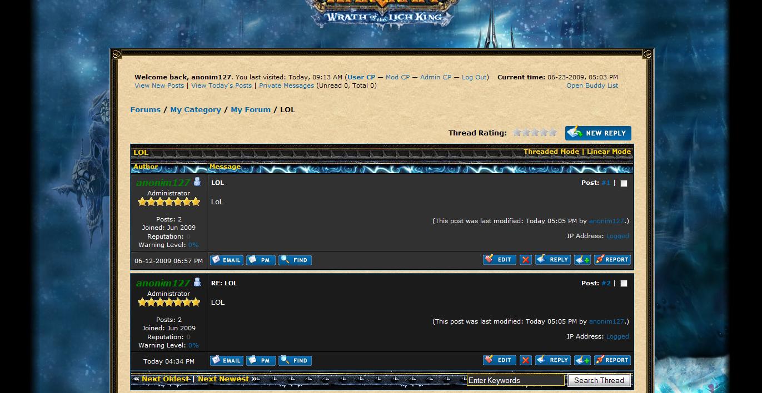
Task: Reply to post #1
Action: pyautogui.click(x=553, y=259)
